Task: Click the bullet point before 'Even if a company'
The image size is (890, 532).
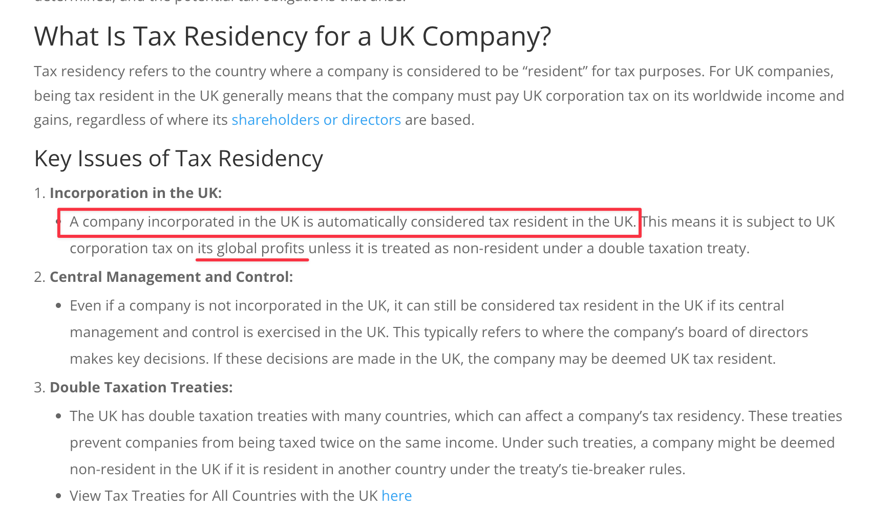Action: [x=58, y=306]
